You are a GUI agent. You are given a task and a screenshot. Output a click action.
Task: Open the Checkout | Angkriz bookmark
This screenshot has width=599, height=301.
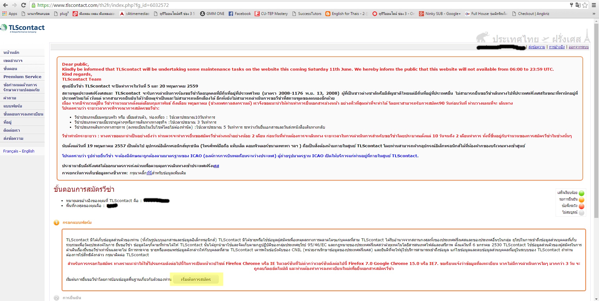coord(531,14)
